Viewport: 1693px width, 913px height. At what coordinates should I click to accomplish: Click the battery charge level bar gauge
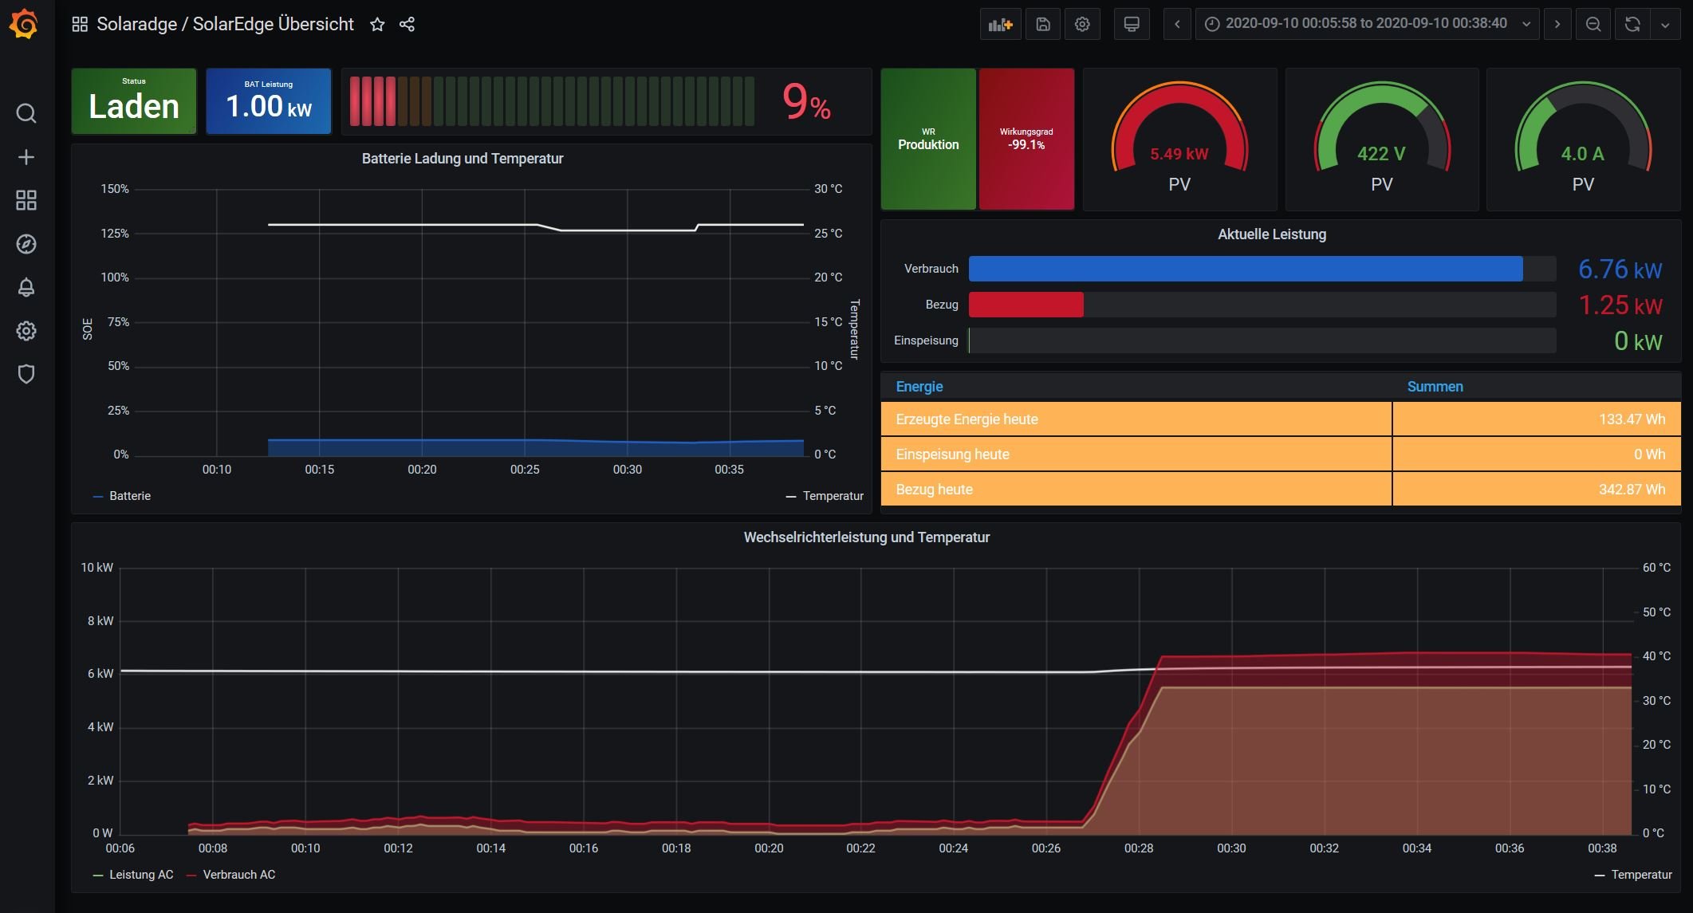tap(552, 101)
